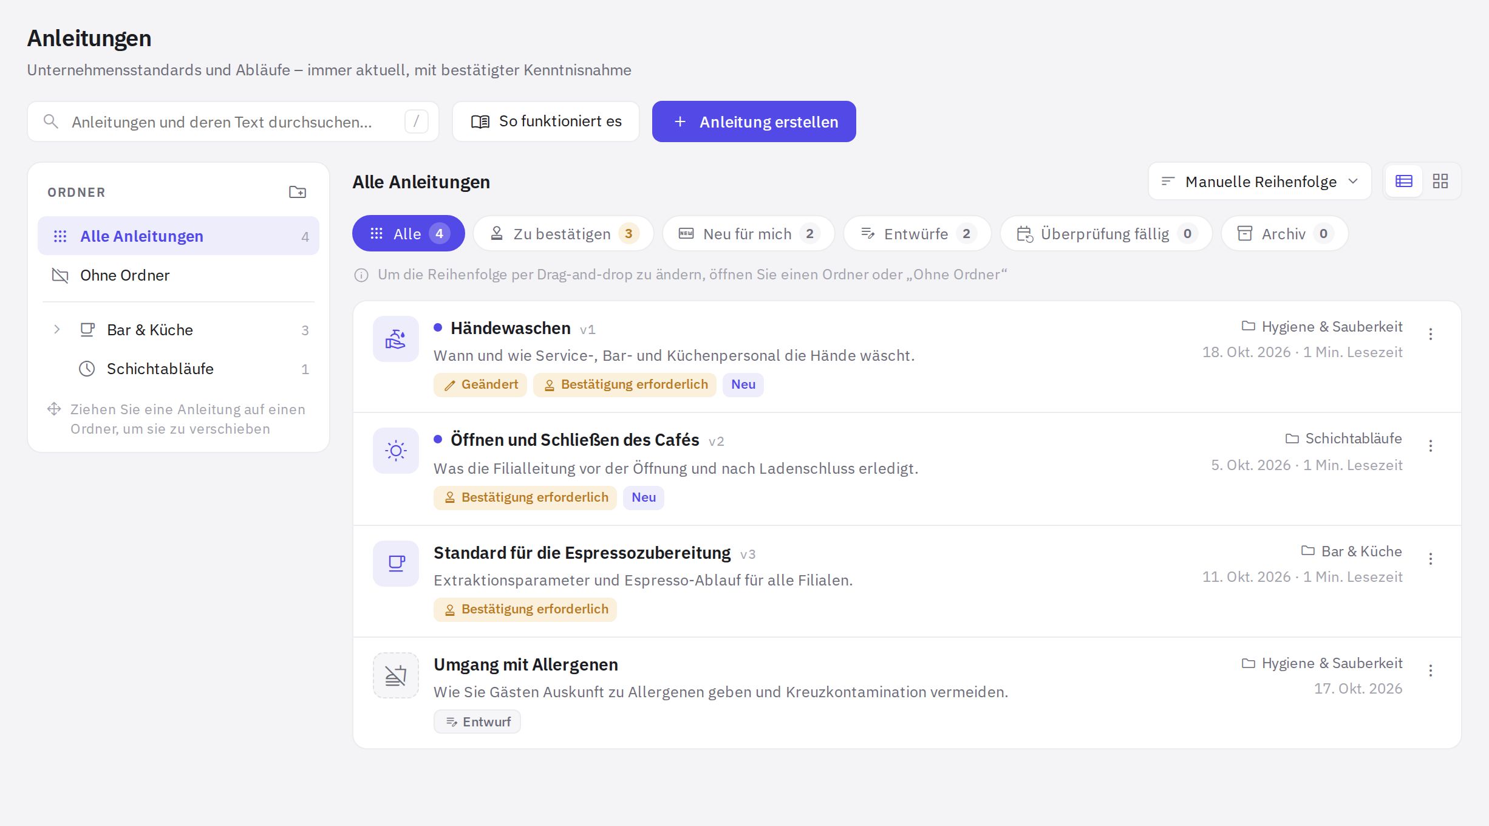Expand the Bar & Küche folder
The image size is (1489, 826).
click(56, 330)
